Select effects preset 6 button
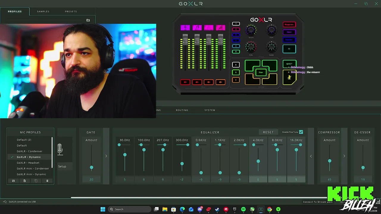Viewport: 381px width, 214px height. pyautogui.click(x=236, y=52)
